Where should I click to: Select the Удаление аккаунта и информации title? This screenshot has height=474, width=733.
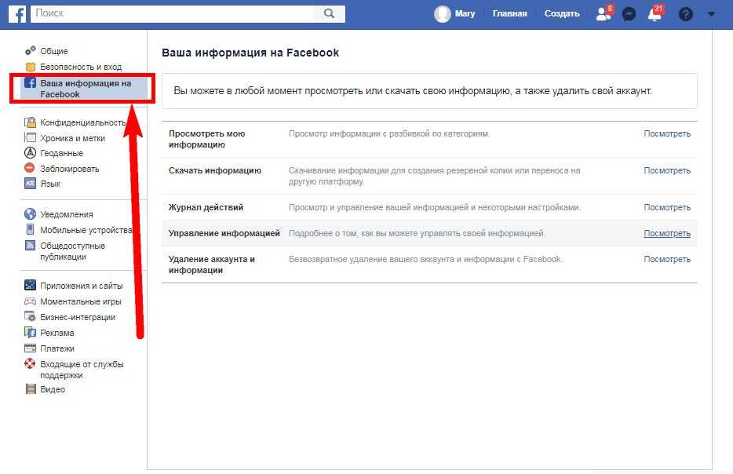tap(212, 264)
